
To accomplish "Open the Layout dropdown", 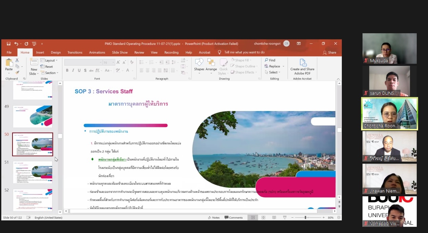I will [49, 60].
